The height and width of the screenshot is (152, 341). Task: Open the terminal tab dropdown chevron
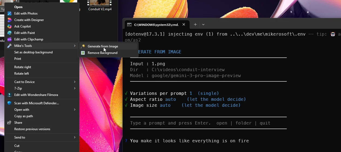[x=203, y=25]
